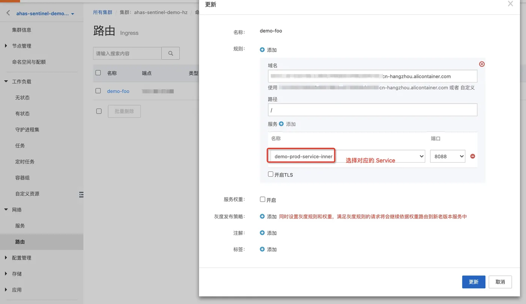The height and width of the screenshot is (304, 526).
Task: Enable the 服务权重 开启 checkbox
Action: 263,199
